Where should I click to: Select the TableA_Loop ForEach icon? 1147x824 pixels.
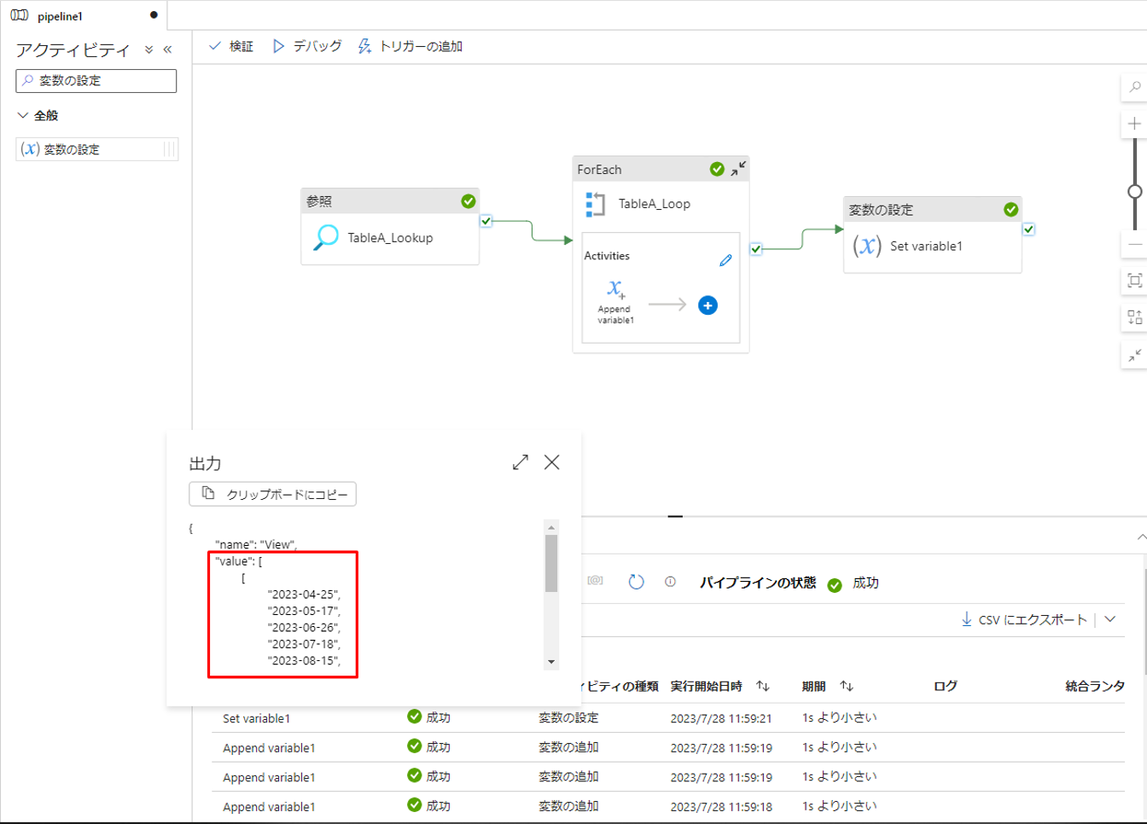pos(595,204)
